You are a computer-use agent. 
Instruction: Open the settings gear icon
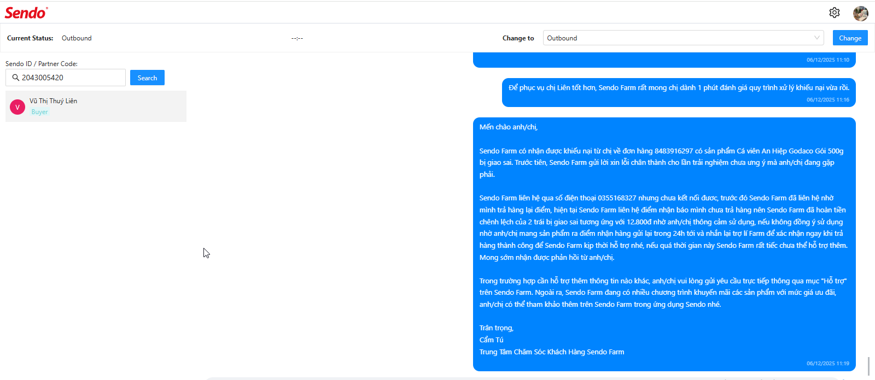tap(835, 13)
